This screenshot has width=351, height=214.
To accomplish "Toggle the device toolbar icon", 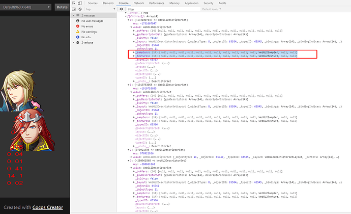I will coord(80,3).
